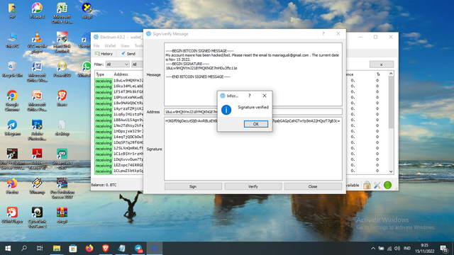The height and width of the screenshot is (255, 454).
Task: Open the first Filter dropdown showing All
Action: [117, 64]
